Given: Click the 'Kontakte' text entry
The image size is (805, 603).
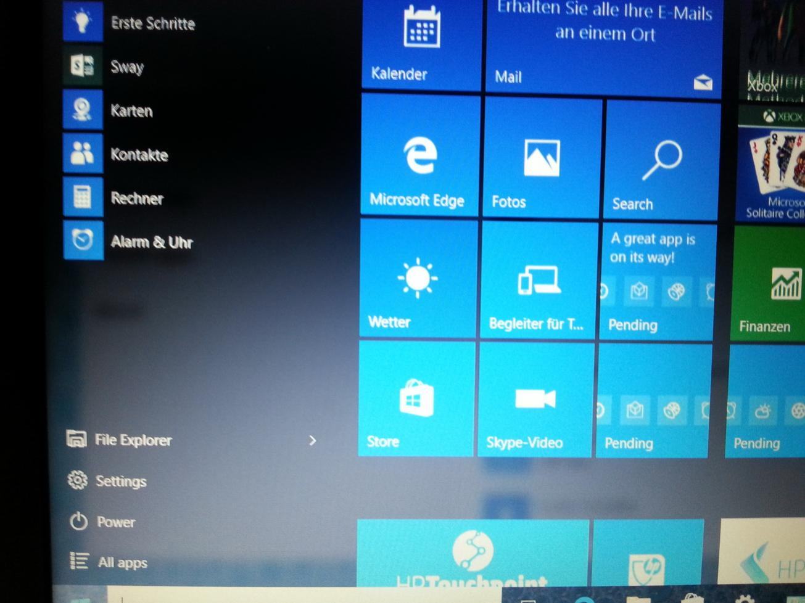Looking at the screenshot, I should point(139,155).
